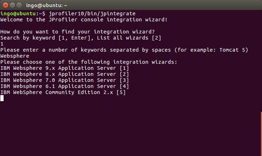Screen dimensions: 262x156
Task: Click the typed keyword "Websphere" line
Action: (x=15, y=56)
